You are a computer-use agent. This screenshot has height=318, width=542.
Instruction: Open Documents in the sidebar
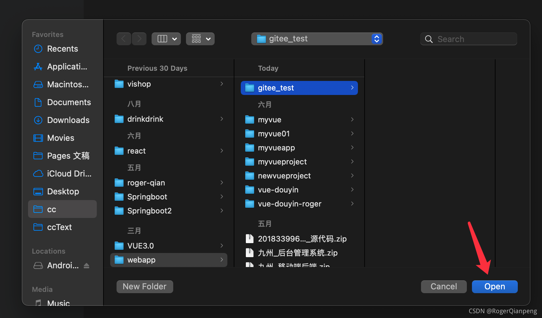point(62,102)
